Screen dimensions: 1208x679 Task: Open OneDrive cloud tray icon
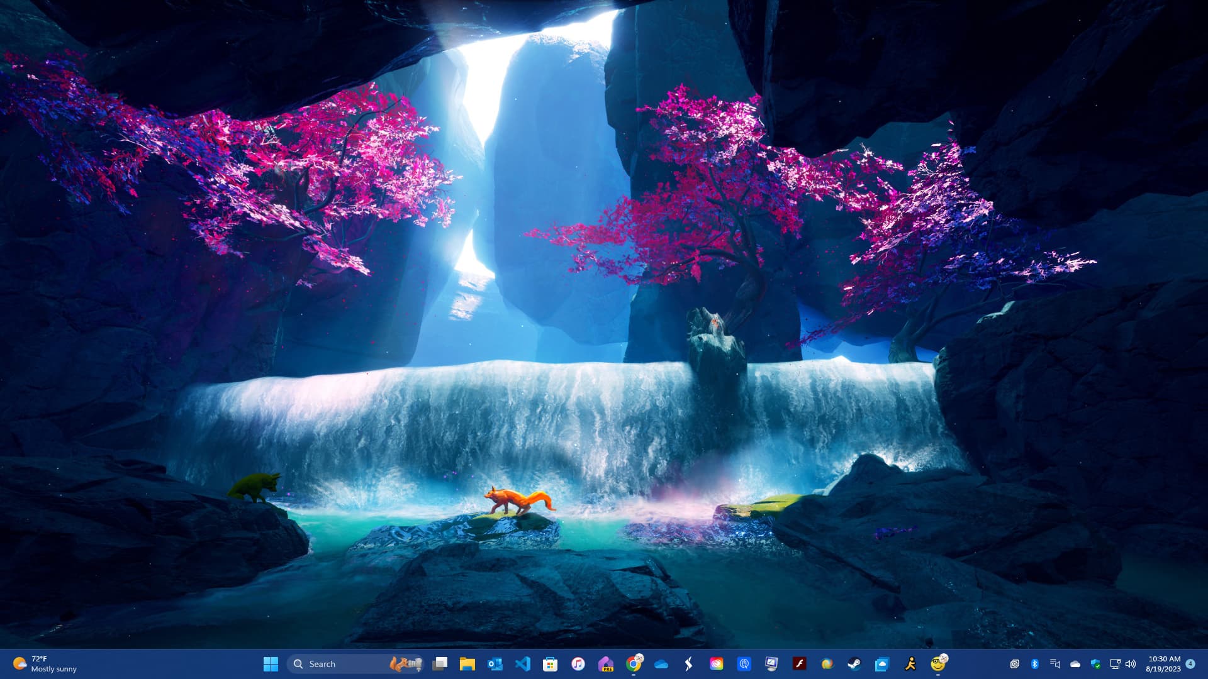(1075, 664)
